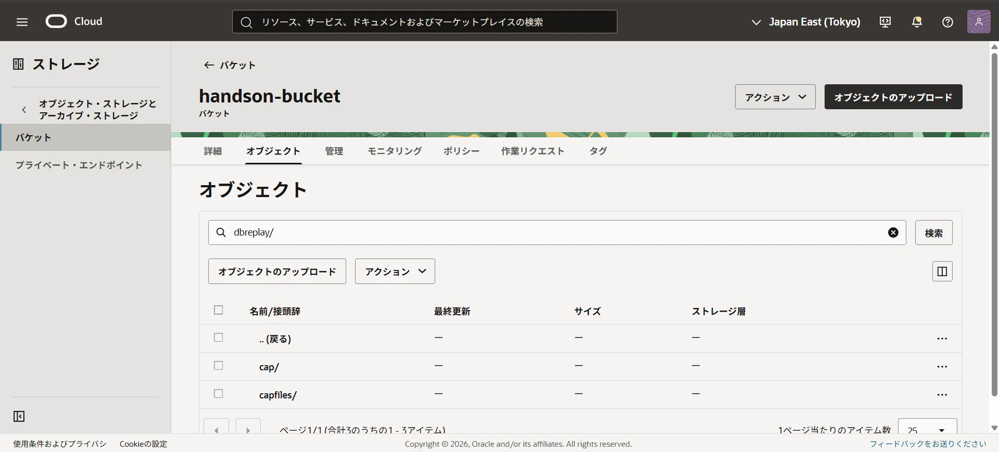This screenshot has width=999, height=452.
Task: Click the dark オブジェクトのアップロード button in the header
Action: (x=893, y=97)
